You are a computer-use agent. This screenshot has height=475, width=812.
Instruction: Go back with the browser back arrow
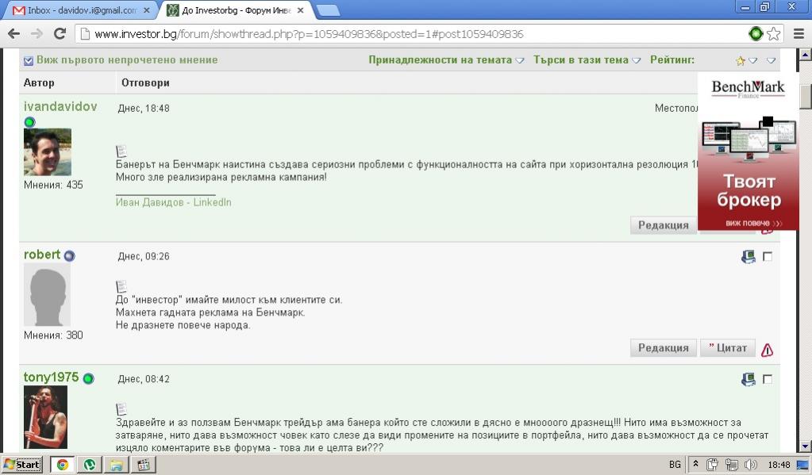tap(14, 34)
